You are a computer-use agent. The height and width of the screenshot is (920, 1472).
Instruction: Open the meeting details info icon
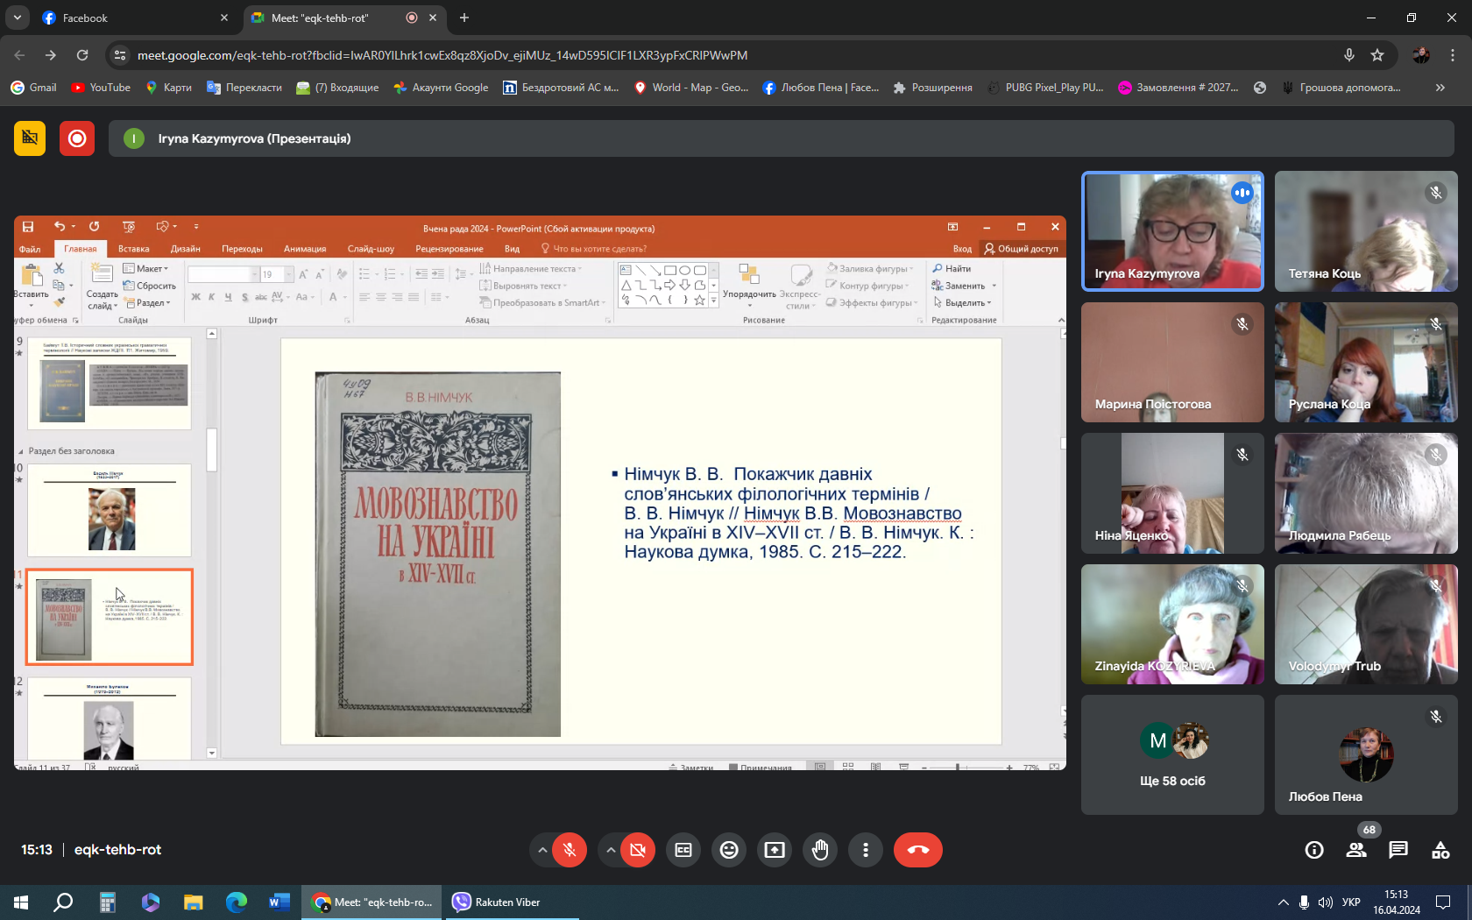[1314, 850]
